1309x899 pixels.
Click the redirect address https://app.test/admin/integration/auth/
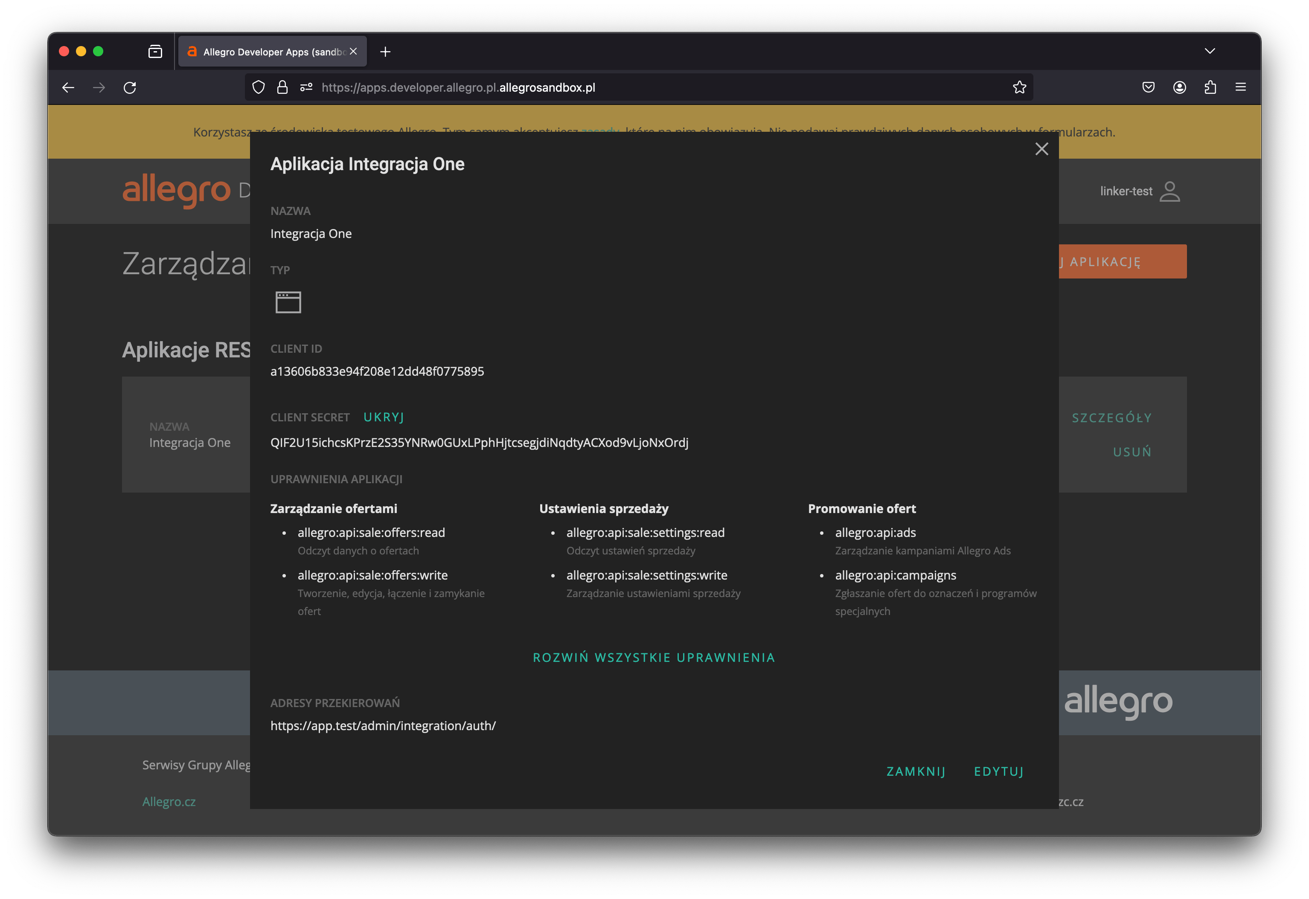[x=383, y=725]
